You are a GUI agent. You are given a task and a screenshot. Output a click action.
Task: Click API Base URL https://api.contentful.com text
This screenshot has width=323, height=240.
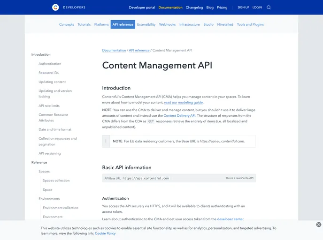(146, 178)
